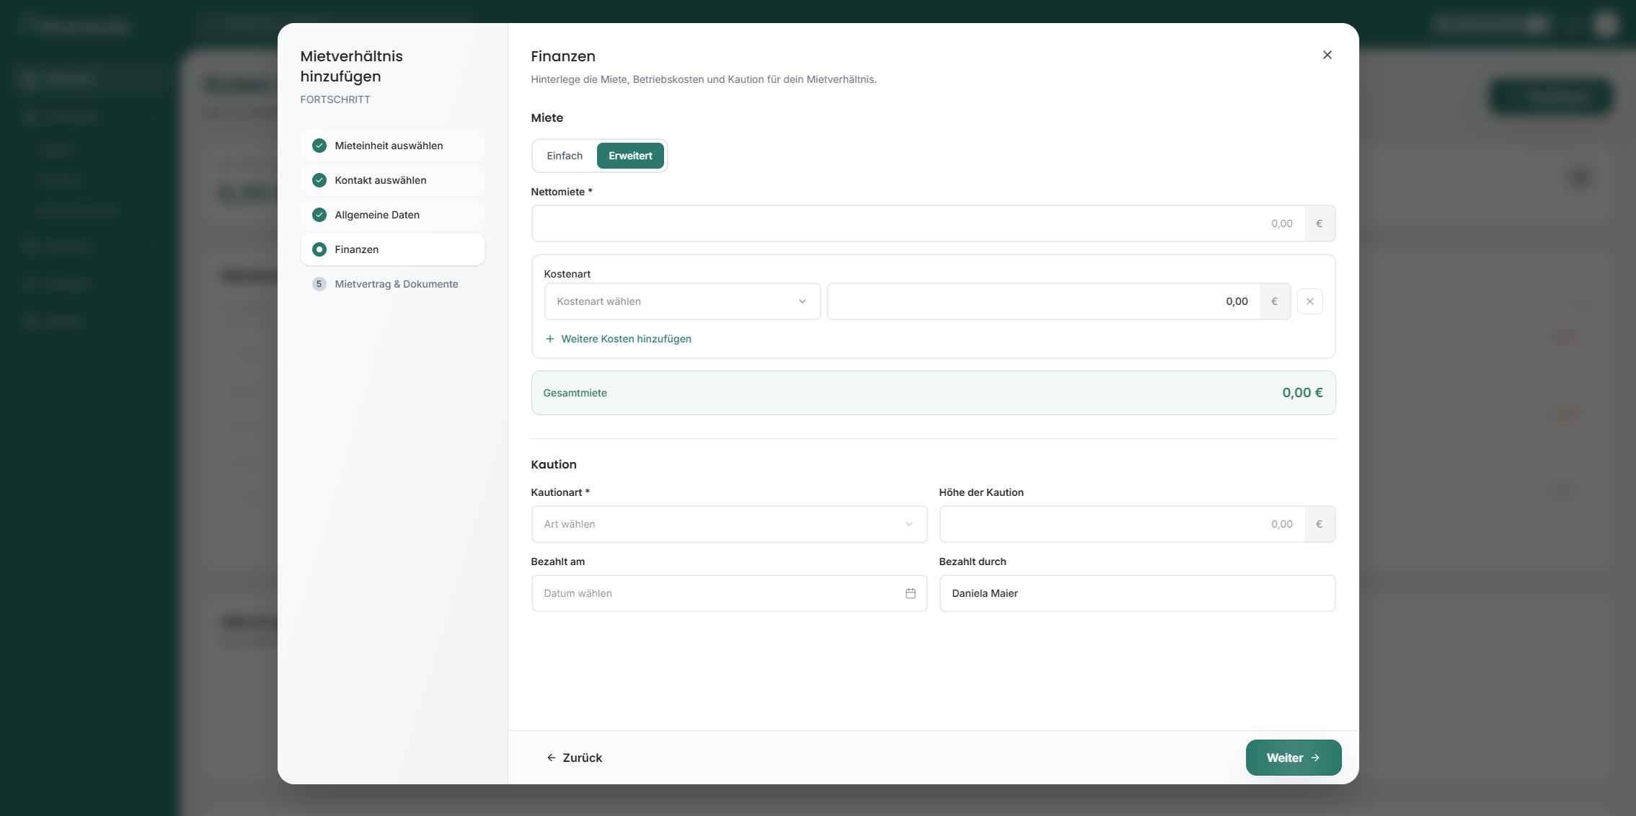This screenshot has height=816, width=1636.
Task: Click the Gesamtmiete total value 0,00 €
Action: click(x=1302, y=393)
